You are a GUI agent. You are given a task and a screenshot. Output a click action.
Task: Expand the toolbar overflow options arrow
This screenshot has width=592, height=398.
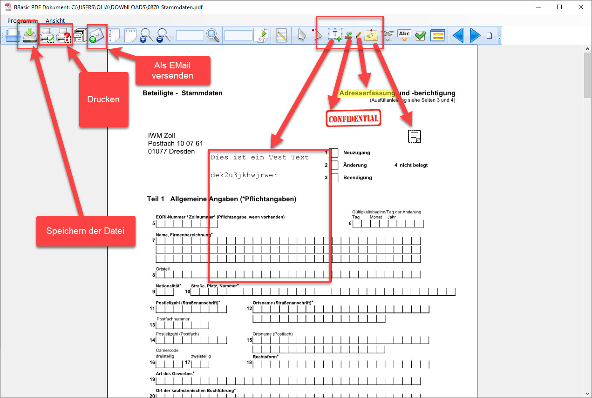(x=499, y=36)
